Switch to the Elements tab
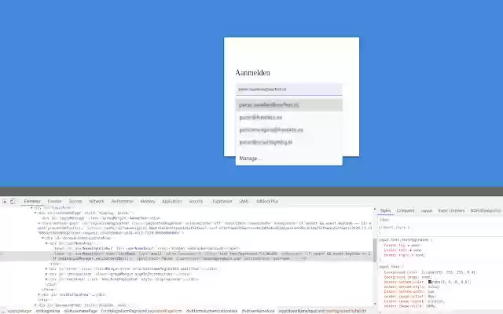 click(32, 202)
